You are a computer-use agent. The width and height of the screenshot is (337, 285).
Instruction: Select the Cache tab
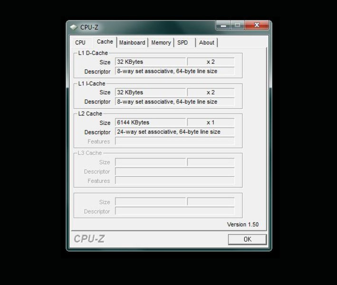[x=105, y=42]
